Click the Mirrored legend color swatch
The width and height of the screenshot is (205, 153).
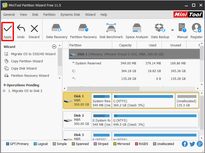click(115, 144)
